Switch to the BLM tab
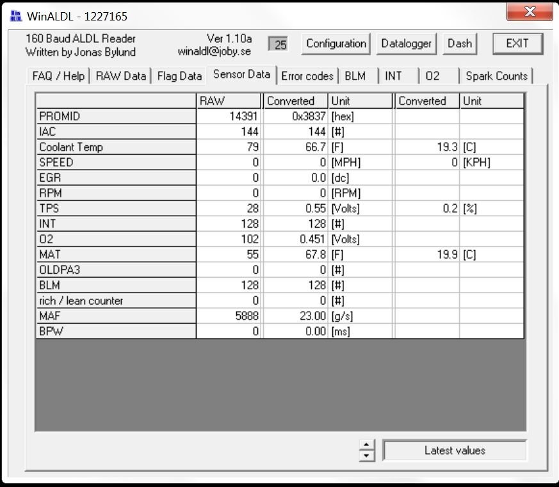Viewport: 559px width, 487px height. [355, 76]
